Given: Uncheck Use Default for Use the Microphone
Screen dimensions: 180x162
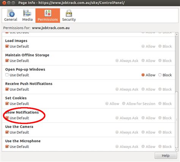Looking at the screenshot, I should 7,146.
